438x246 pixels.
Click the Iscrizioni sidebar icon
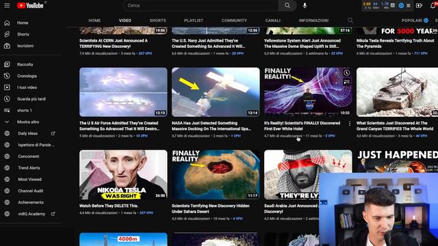click(7, 46)
